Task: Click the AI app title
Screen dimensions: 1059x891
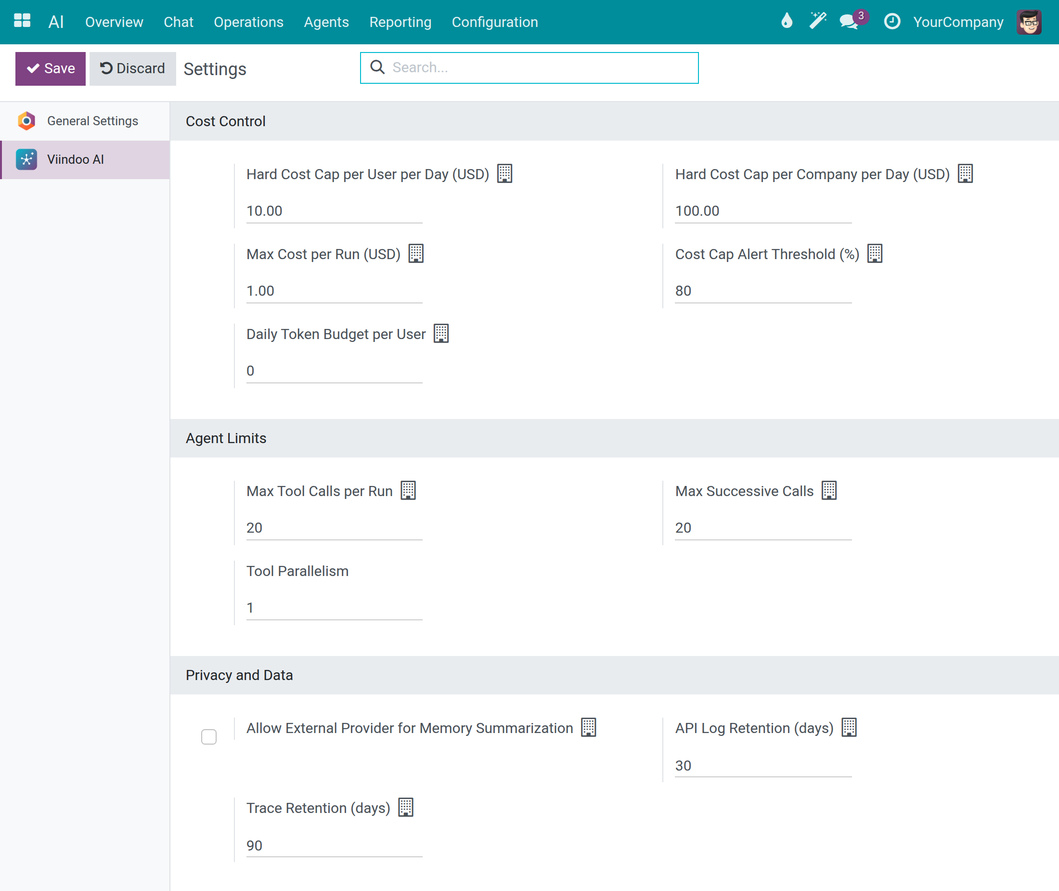Action: pos(56,22)
